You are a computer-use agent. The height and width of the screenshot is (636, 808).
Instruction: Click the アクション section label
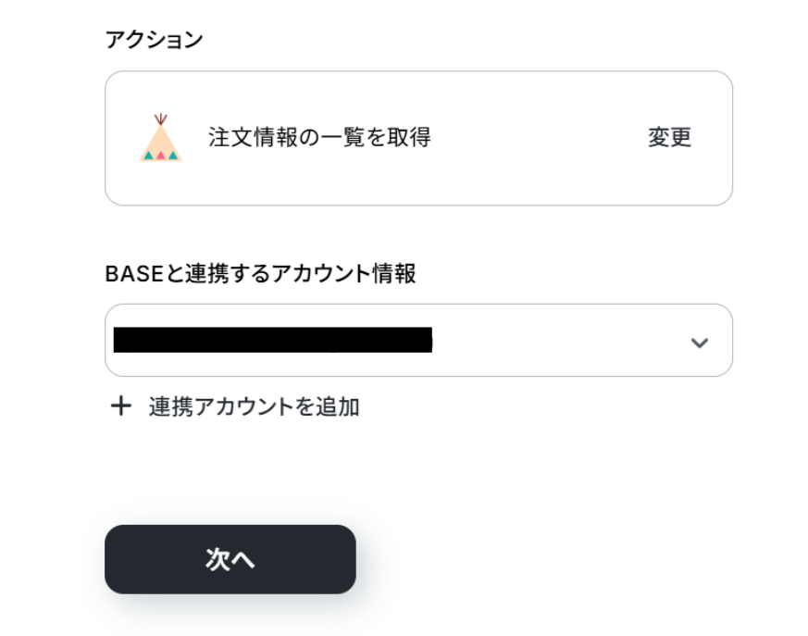tap(154, 40)
